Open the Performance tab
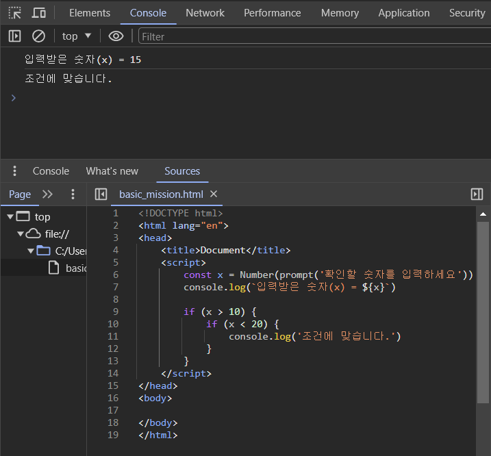Image resolution: width=491 pixels, height=456 pixels. click(x=273, y=13)
